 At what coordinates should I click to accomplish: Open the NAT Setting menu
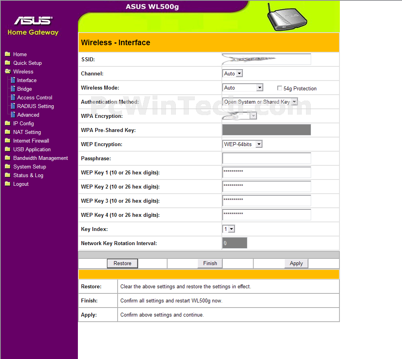point(27,132)
